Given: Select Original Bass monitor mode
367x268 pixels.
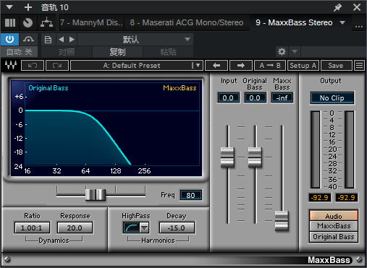Looking at the screenshot, I should coord(334,237).
